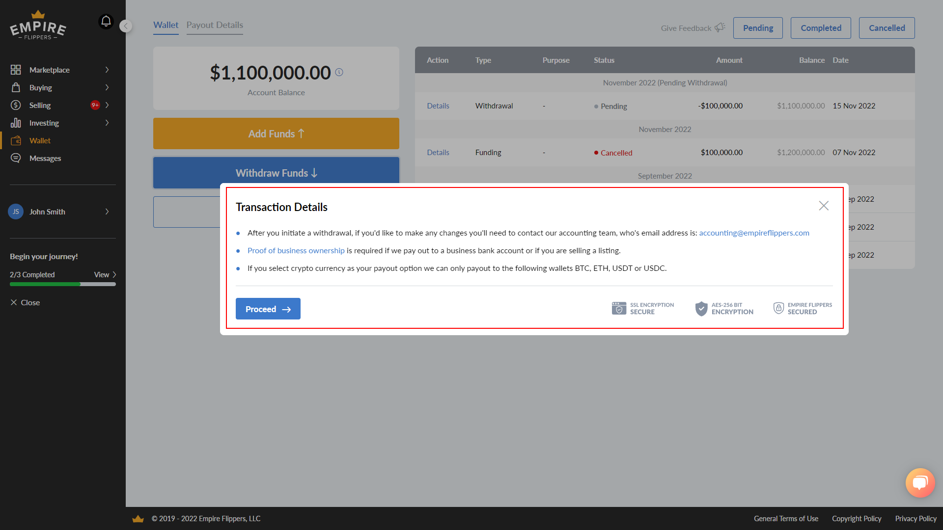Switch to the Payout Details tab
The height and width of the screenshot is (530, 943).
[x=215, y=25]
